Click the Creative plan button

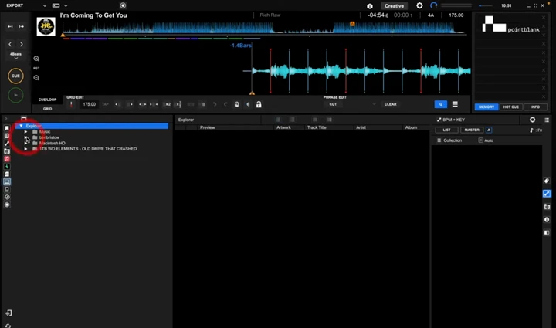pos(394,5)
